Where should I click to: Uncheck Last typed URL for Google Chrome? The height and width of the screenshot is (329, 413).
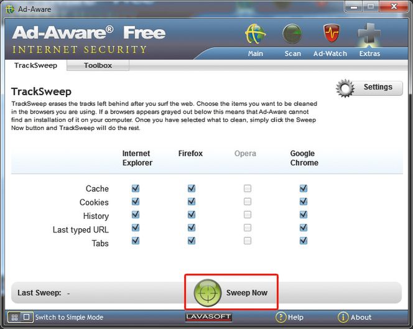(x=304, y=228)
